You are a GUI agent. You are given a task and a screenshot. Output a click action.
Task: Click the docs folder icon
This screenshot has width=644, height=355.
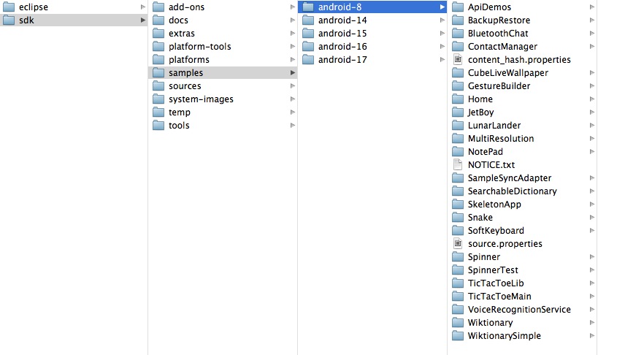[158, 20]
